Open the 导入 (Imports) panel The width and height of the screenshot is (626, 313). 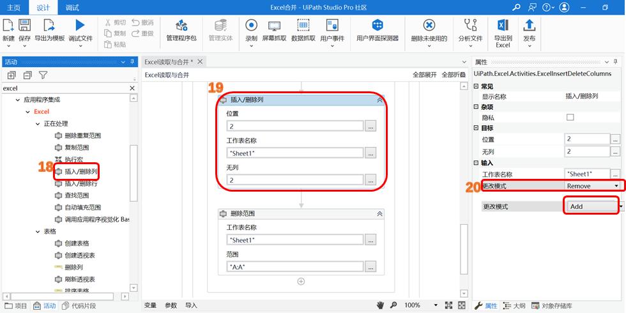191,305
